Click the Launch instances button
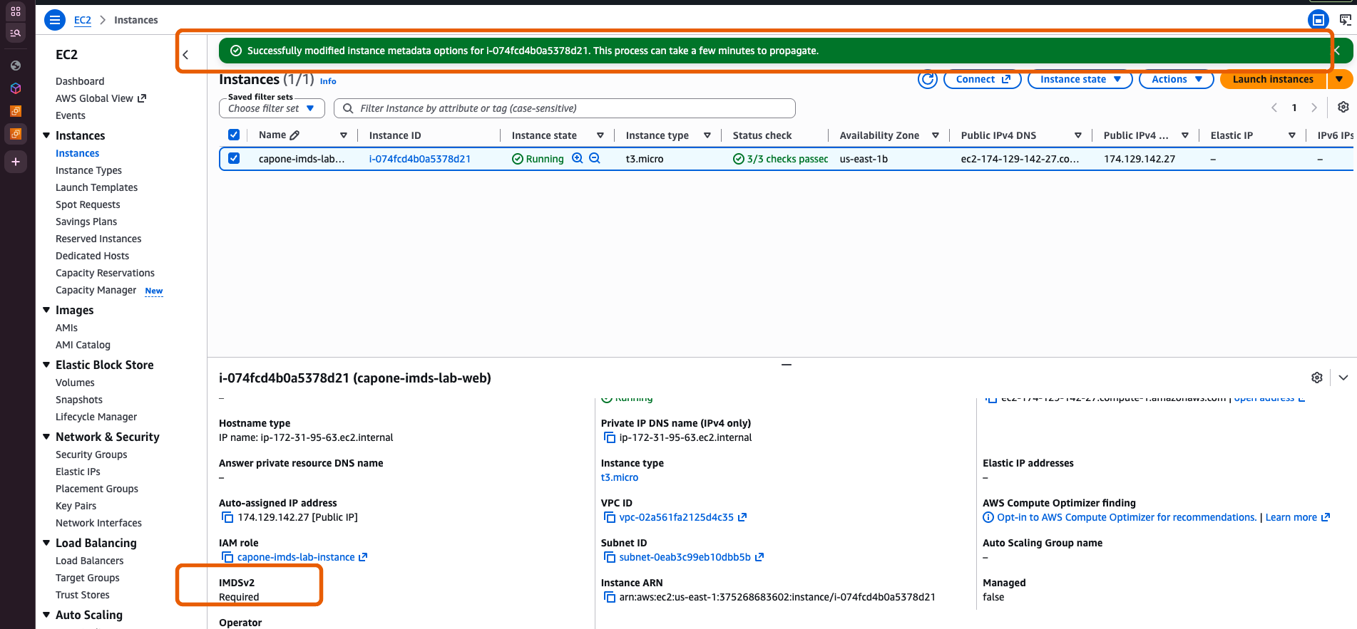1357x629 pixels. (x=1273, y=79)
